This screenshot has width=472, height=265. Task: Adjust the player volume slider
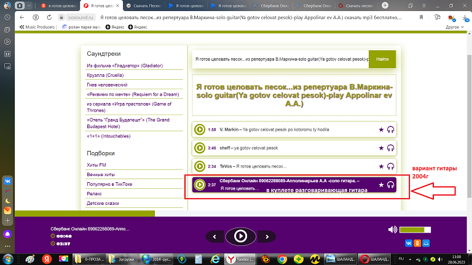click(x=415, y=230)
